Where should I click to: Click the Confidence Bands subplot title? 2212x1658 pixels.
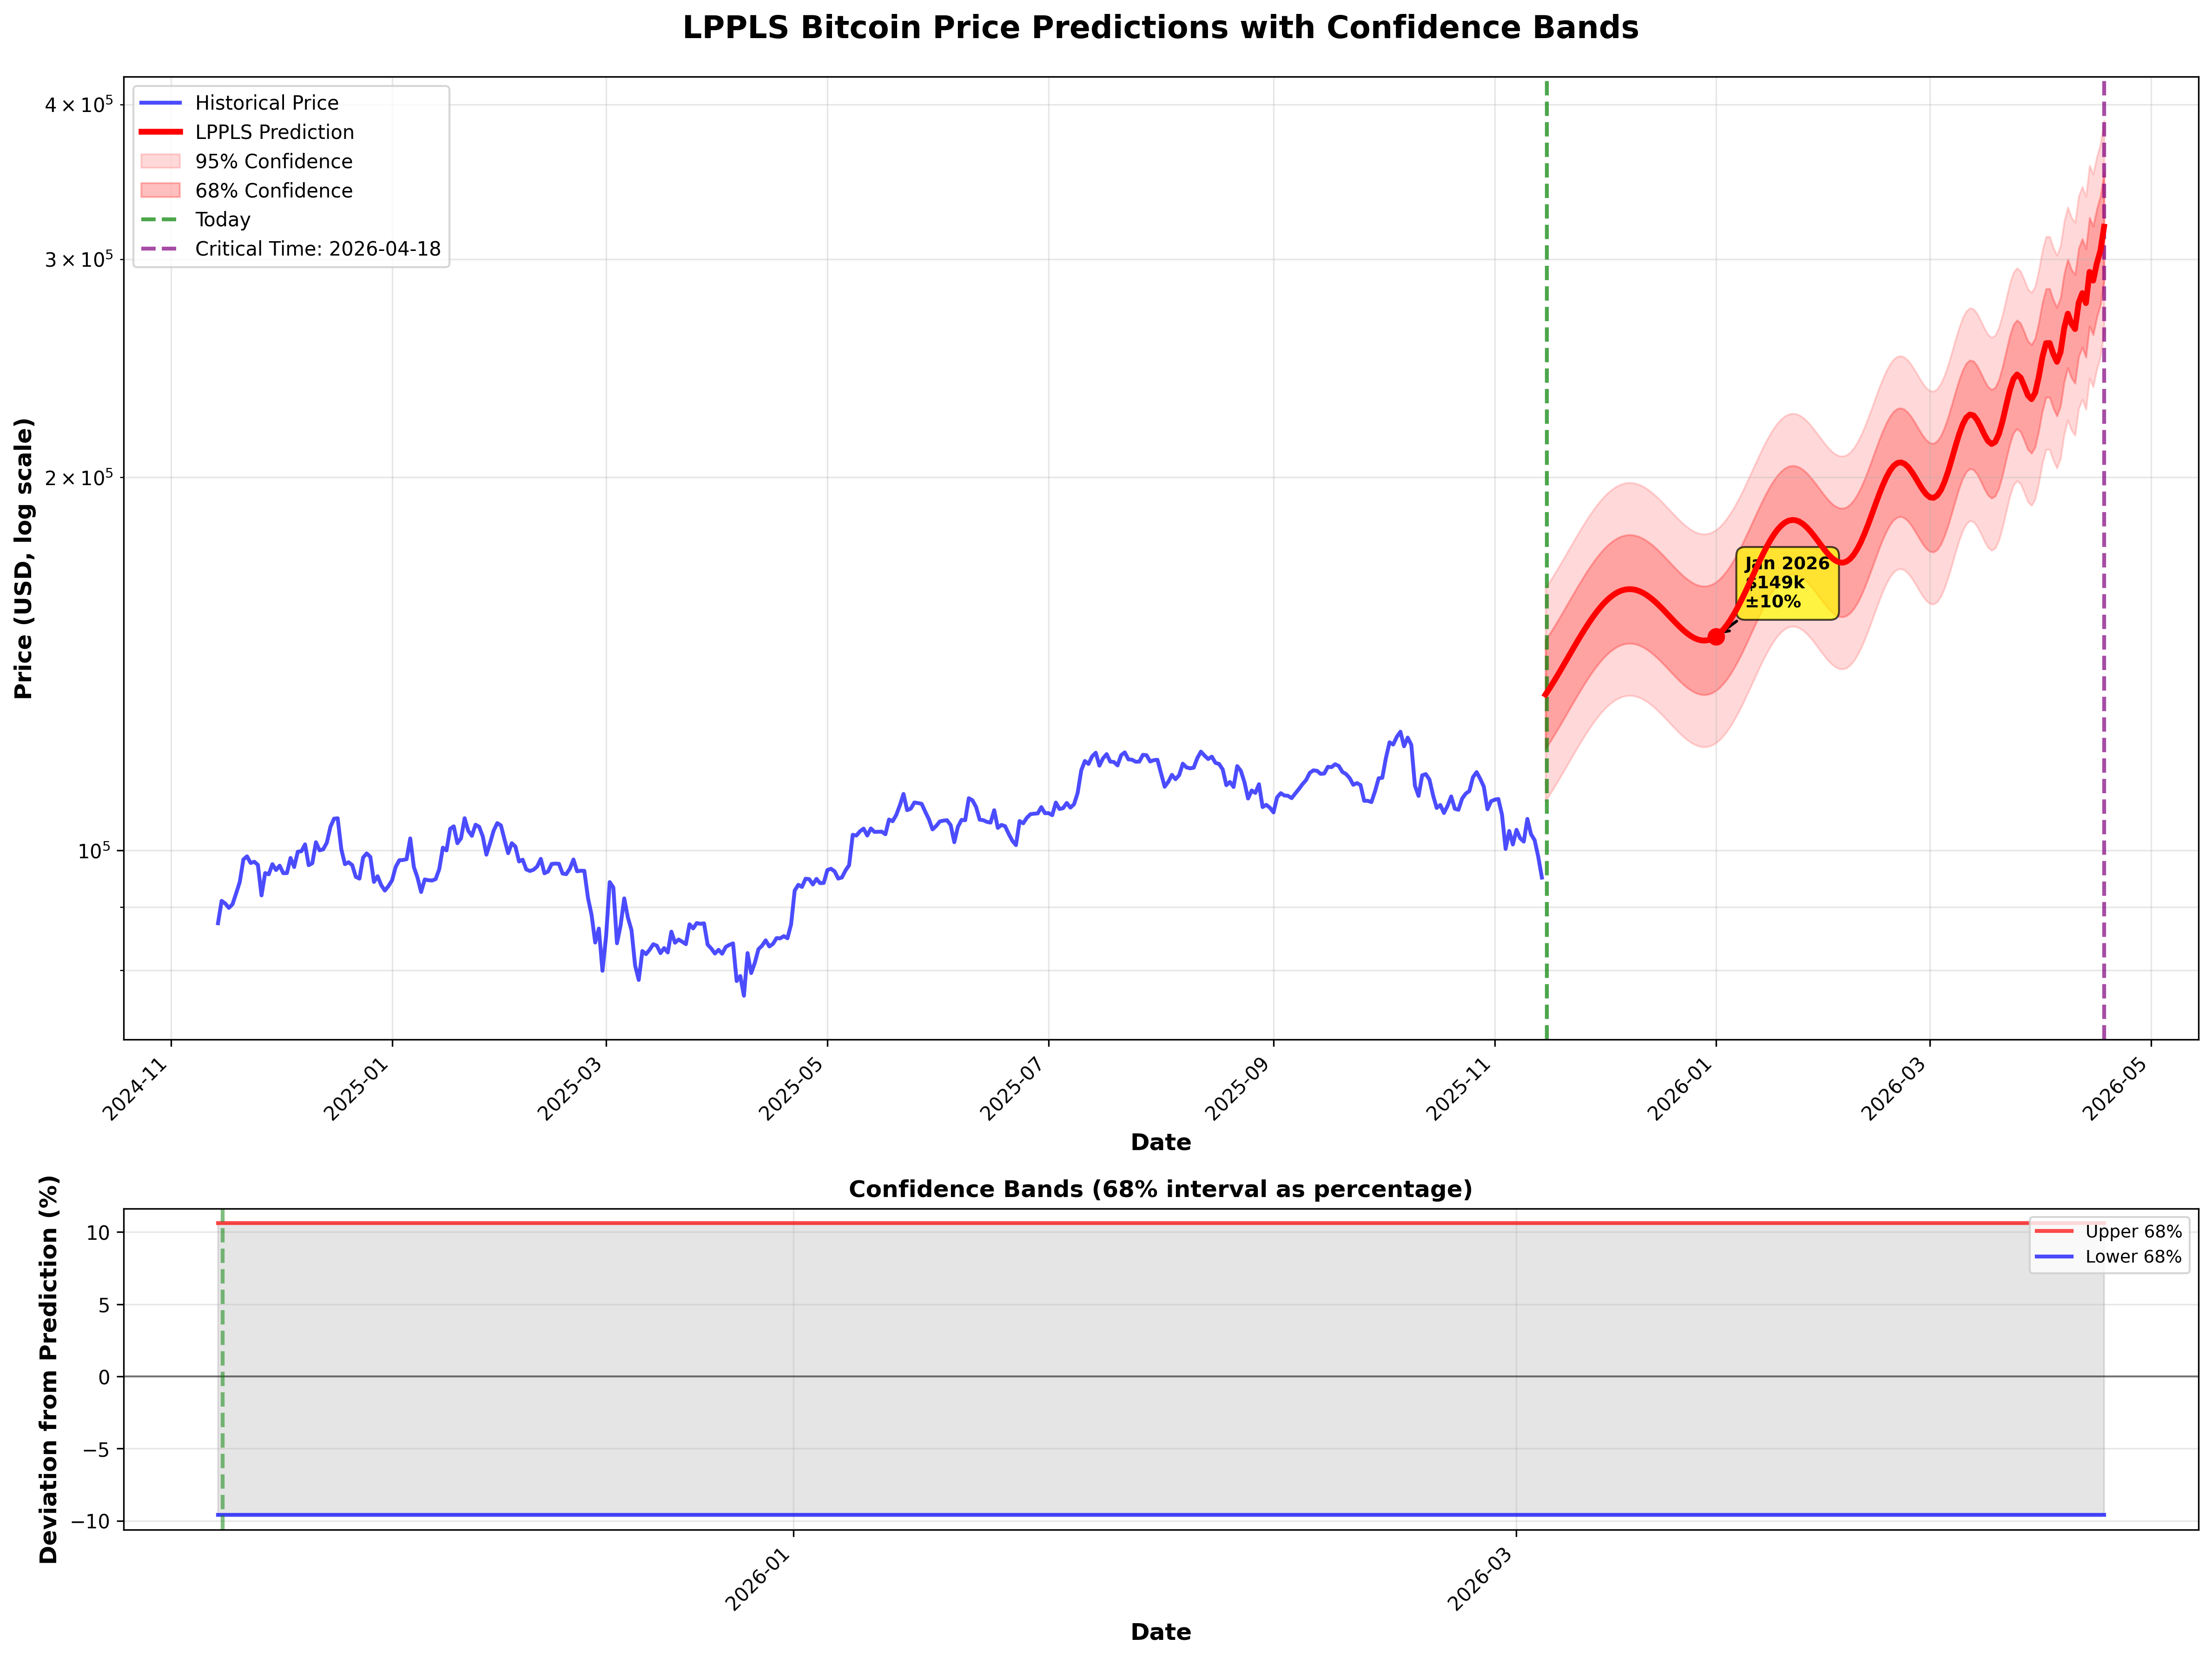coord(1160,1189)
